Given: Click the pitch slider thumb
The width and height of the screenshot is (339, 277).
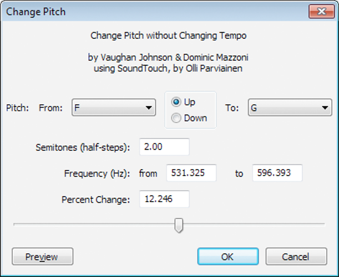Looking at the screenshot, I should click(x=179, y=225).
